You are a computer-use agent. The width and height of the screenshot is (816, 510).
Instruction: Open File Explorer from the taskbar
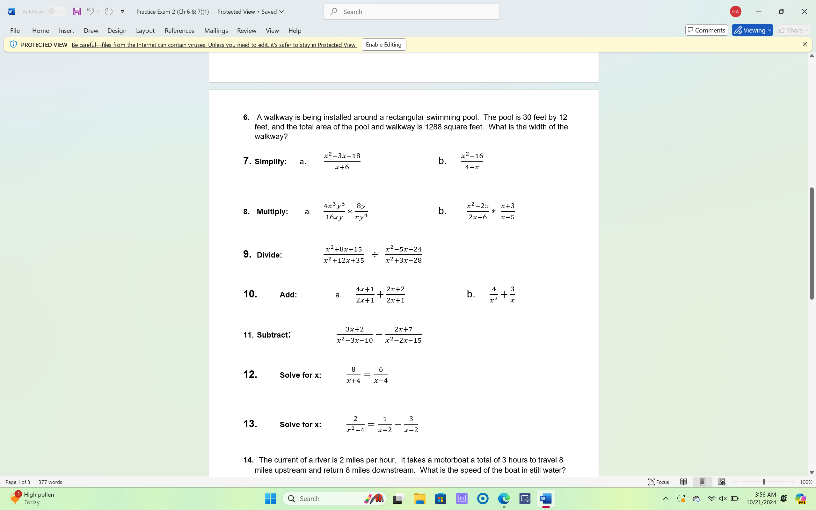[x=419, y=499]
